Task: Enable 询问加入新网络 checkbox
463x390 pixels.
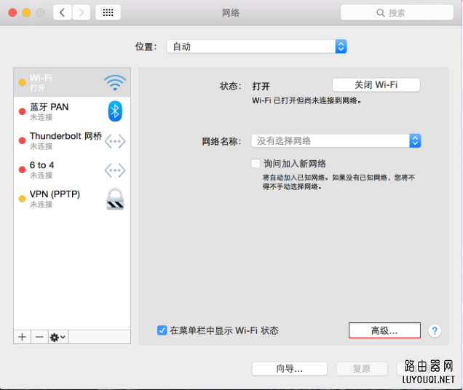Action: (256, 164)
